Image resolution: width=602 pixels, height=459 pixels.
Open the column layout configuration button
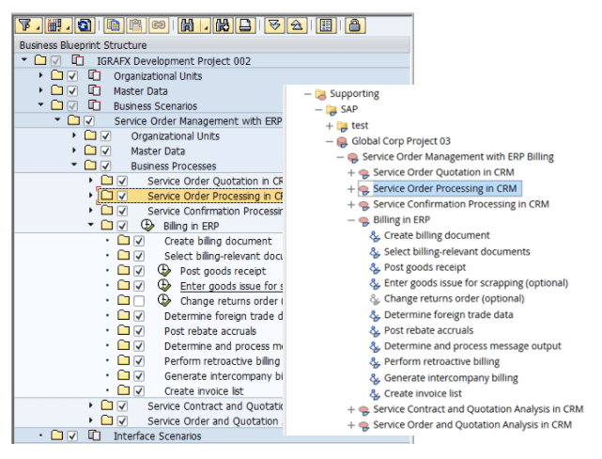coord(58,25)
